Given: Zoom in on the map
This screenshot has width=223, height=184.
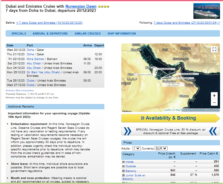Looking at the screenshot, I should [214, 96].
